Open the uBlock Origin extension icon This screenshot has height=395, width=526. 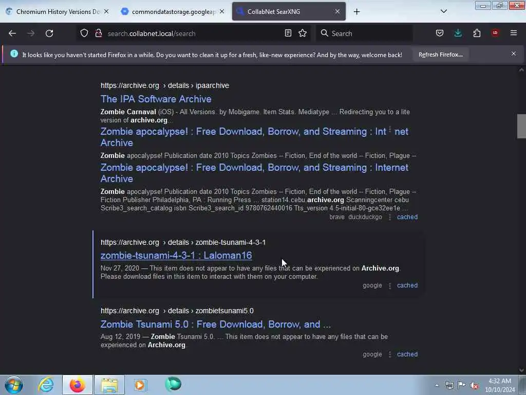click(495, 33)
